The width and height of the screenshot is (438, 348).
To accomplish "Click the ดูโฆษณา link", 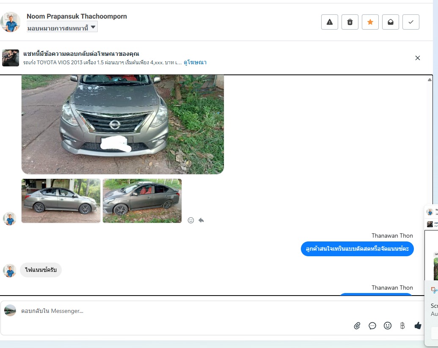I will pos(195,62).
